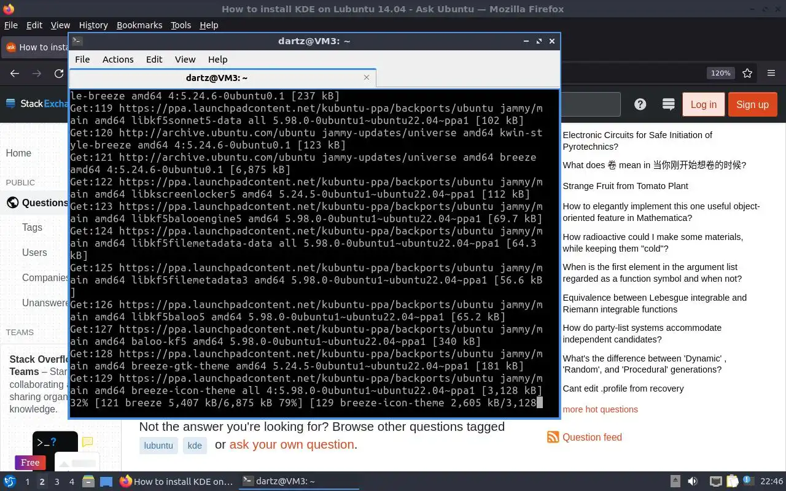Select the dartz@VM3 terminal tab
The width and height of the screenshot is (786, 491).
coord(222,78)
